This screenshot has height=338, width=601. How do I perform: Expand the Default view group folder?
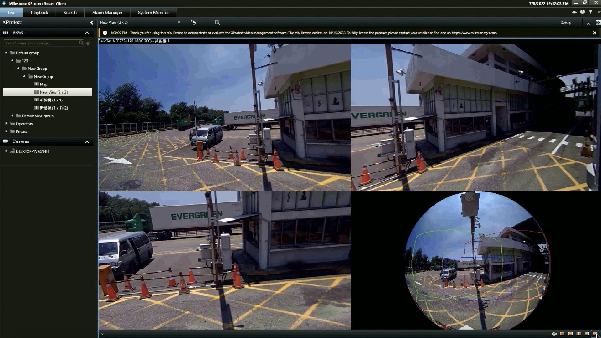(13, 115)
